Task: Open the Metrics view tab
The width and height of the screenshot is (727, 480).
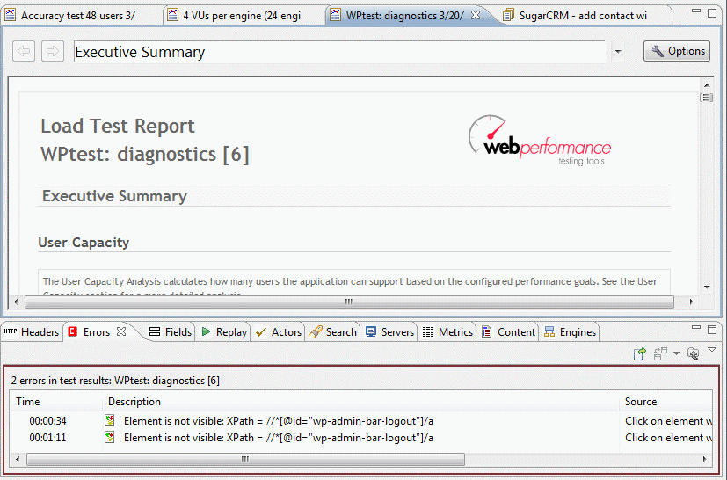Action: (x=447, y=332)
